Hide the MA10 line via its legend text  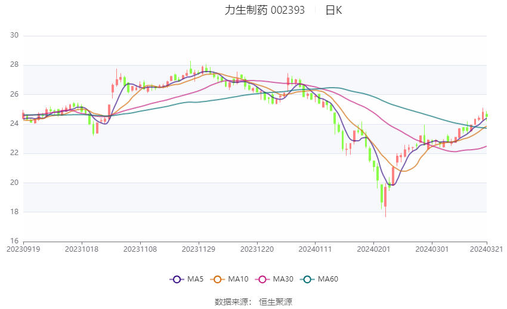(x=238, y=279)
